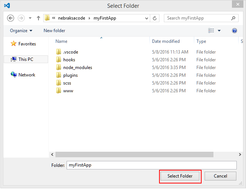Click the 5/6/2016 3:35 PM date cell
Image resolution: width=246 pixels, height=189 pixels.
pyautogui.click(x=169, y=68)
